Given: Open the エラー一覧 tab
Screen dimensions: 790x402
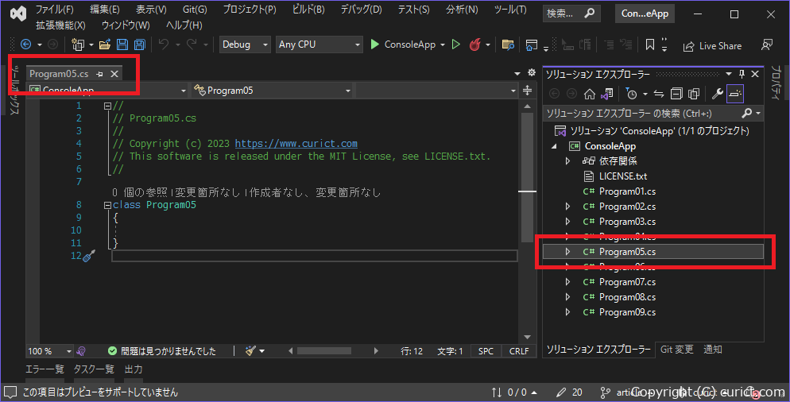Looking at the screenshot, I should 45,369.
